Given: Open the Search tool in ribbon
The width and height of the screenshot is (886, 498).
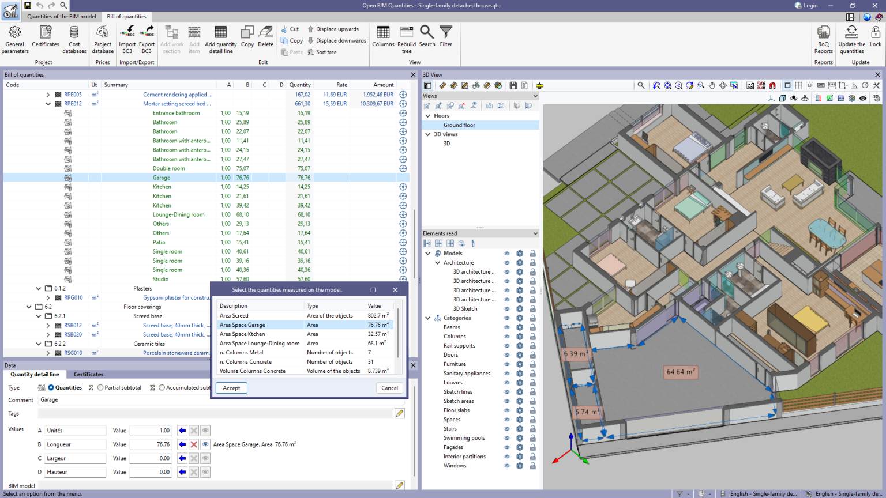Looking at the screenshot, I should pyautogui.click(x=427, y=36).
